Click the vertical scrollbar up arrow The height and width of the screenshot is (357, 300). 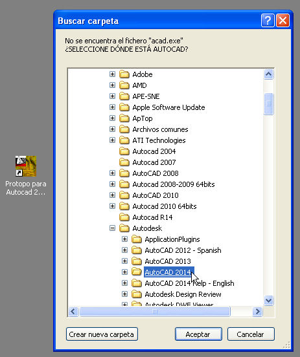pyautogui.click(x=268, y=74)
